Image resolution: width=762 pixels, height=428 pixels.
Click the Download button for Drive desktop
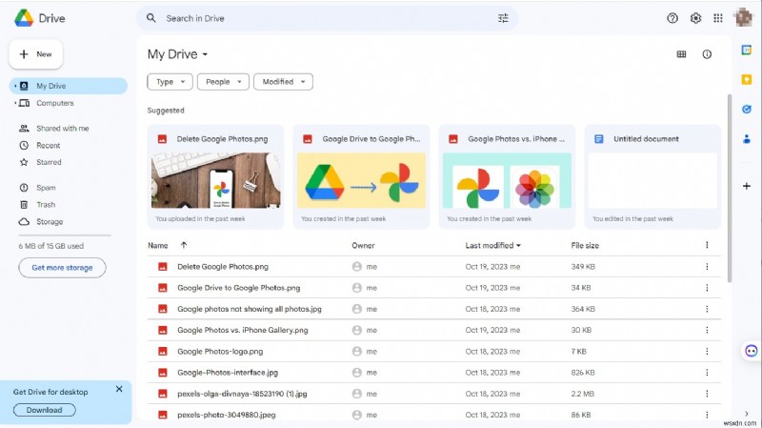(44, 410)
